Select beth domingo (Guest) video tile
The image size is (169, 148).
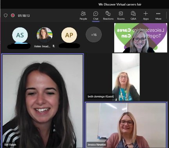click(126, 77)
